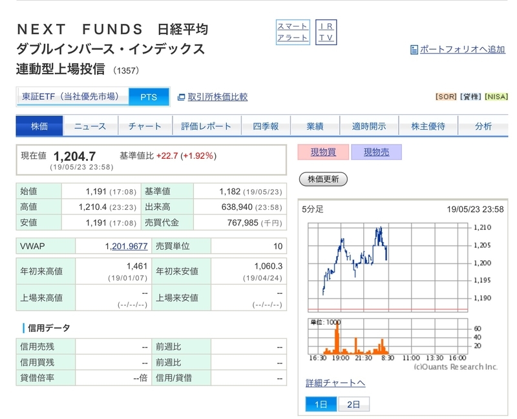Click the 現物売 sell button
517x419 pixels.
click(376, 152)
